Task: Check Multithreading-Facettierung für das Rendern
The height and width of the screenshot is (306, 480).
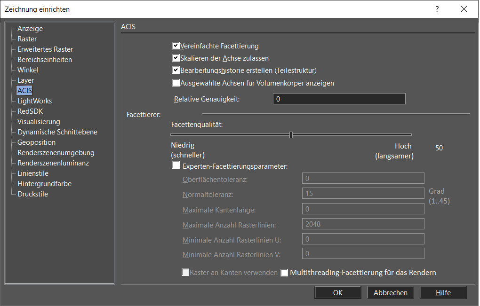Action: (284, 273)
